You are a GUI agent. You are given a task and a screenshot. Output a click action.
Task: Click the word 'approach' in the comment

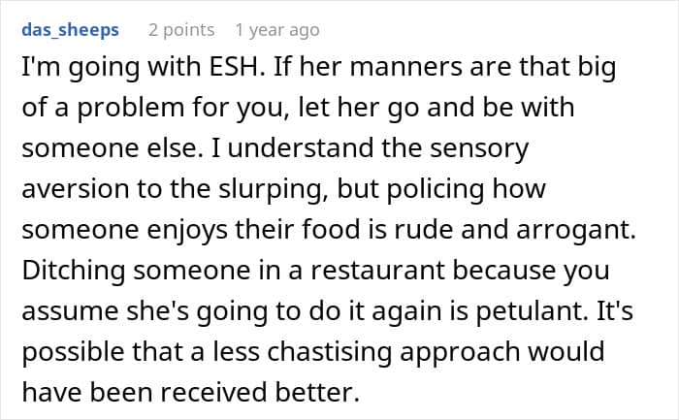[460, 353]
